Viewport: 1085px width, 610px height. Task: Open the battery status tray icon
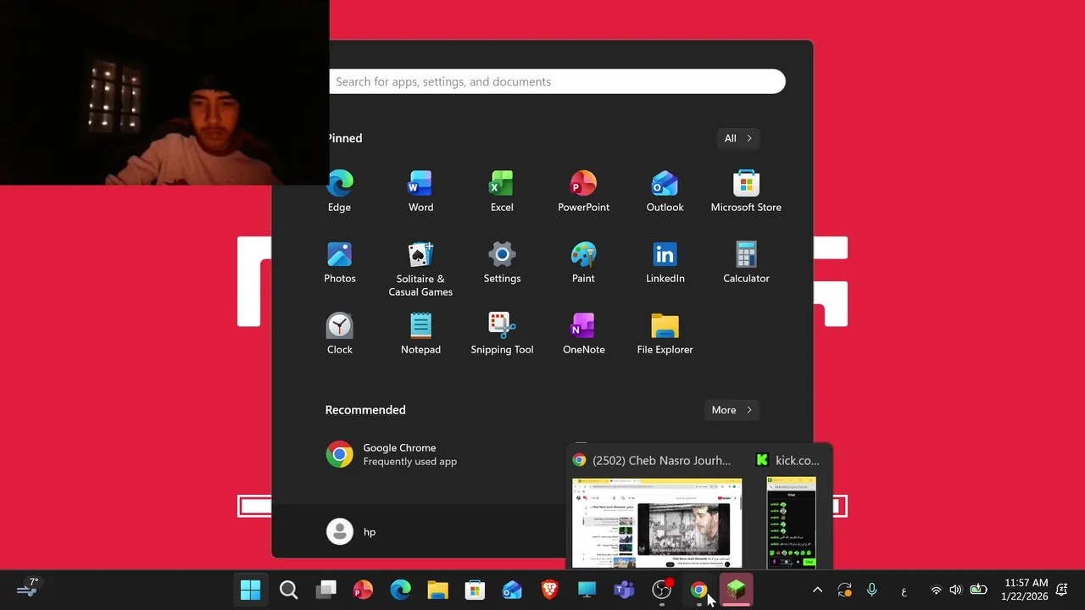[978, 590]
